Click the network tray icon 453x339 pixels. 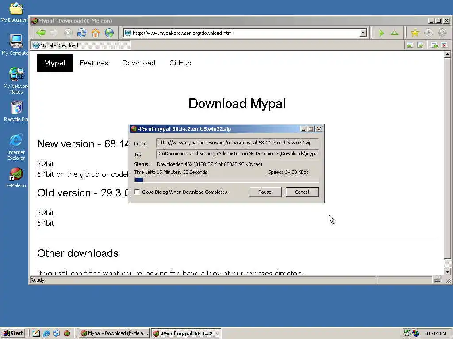click(407, 333)
